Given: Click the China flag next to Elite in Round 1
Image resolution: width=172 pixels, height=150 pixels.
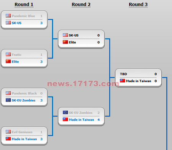Looking at the screenshot, I should pyautogui.click(x=8, y=61).
